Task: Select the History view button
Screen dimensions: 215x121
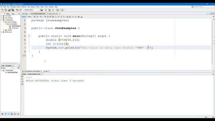Action: pyautogui.click(x=30, y=16)
